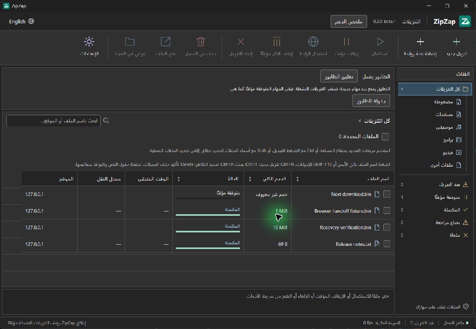
Task: Focus the file name or site search field
Action: [53, 121]
